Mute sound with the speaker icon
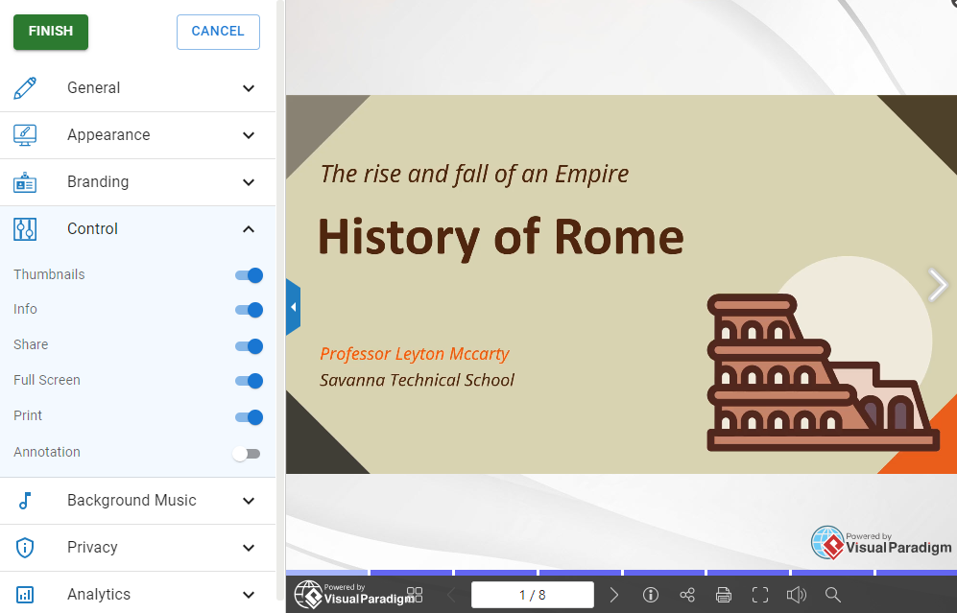 797,595
